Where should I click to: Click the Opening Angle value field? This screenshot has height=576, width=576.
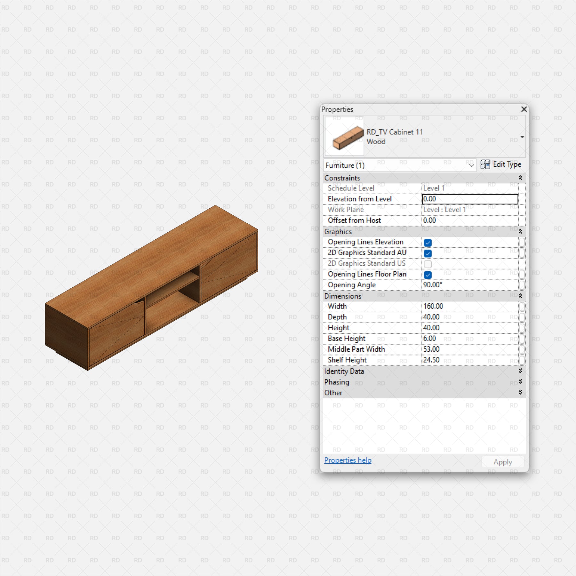(x=469, y=285)
